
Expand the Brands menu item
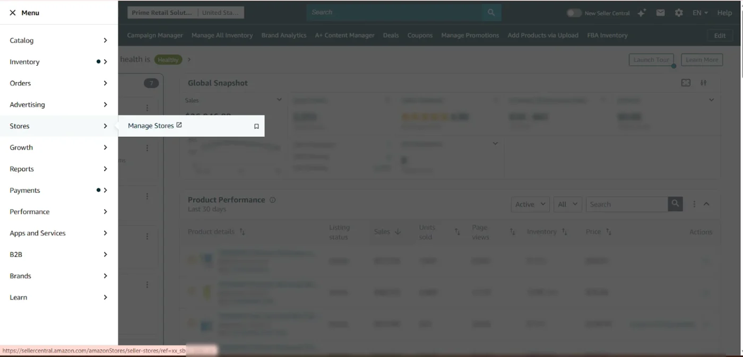click(x=59, y=276)
